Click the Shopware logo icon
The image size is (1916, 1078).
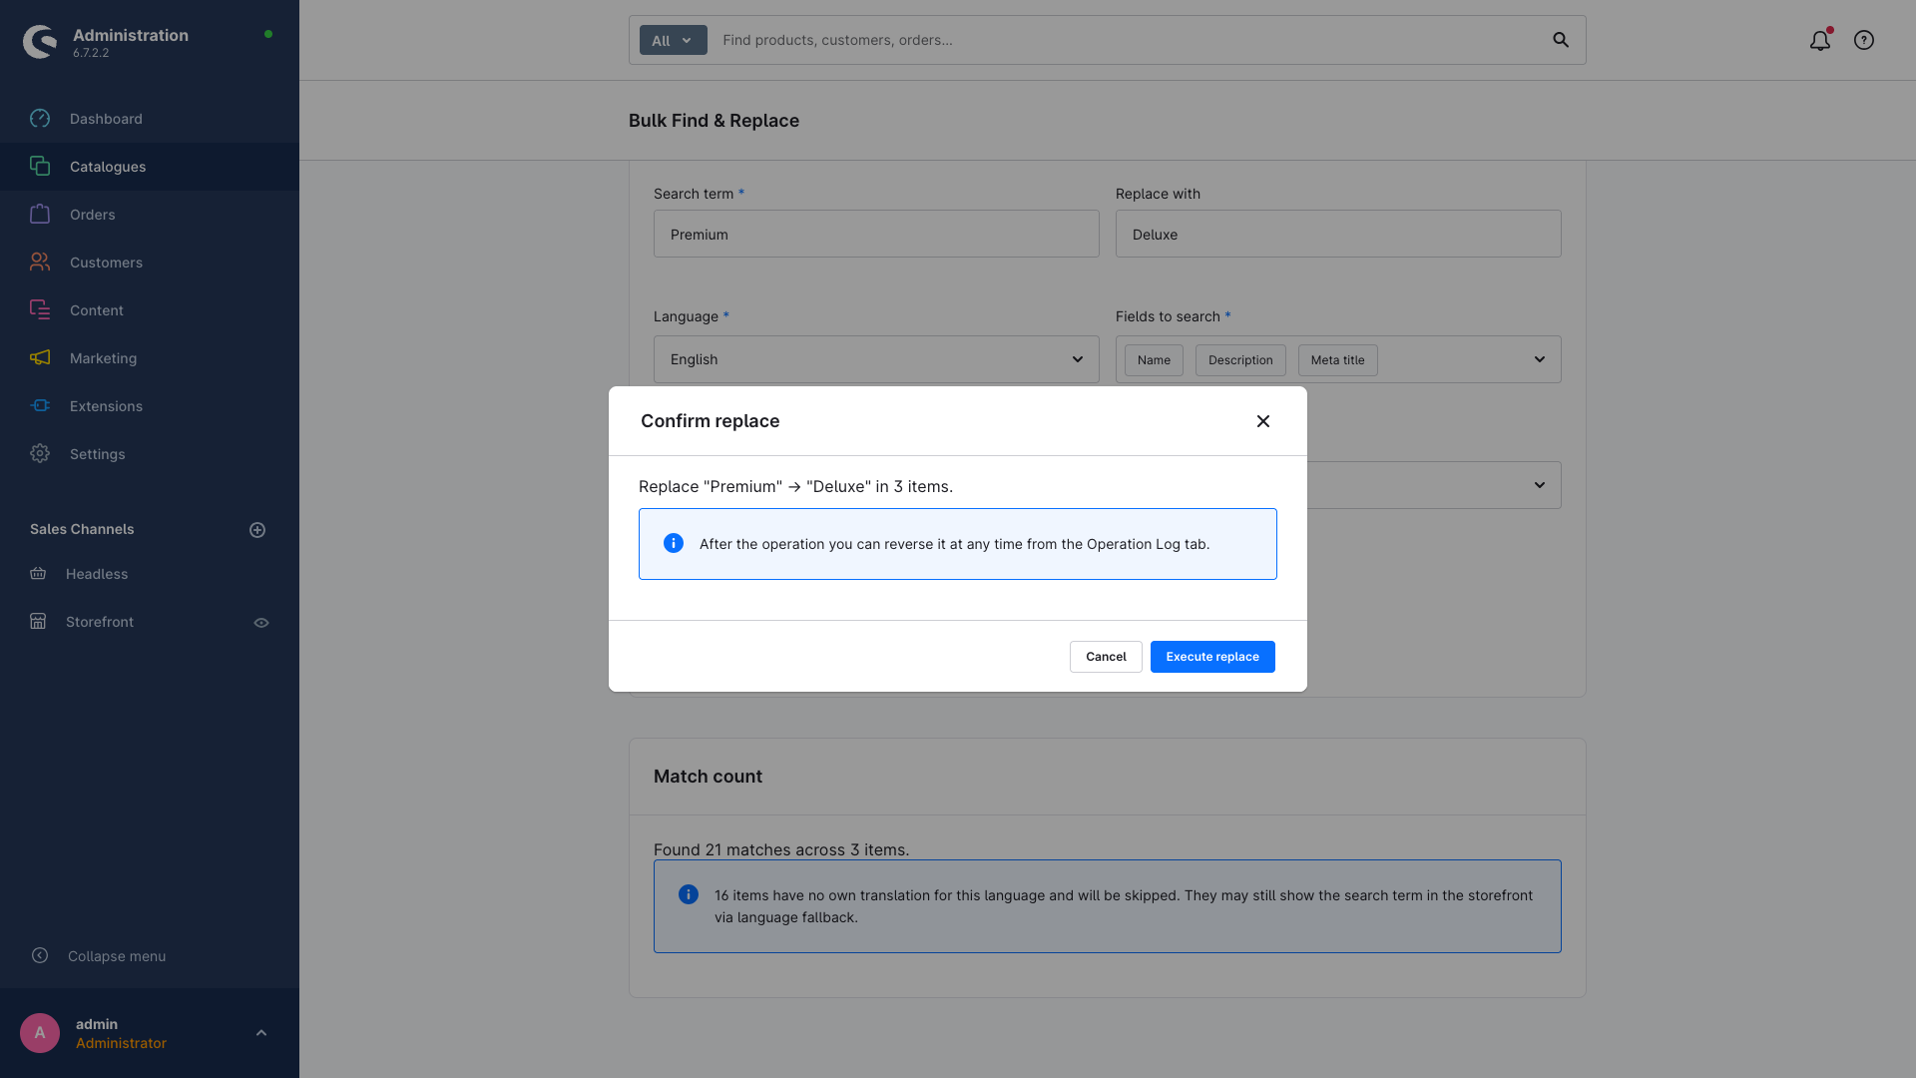click(x=40, y=42)
